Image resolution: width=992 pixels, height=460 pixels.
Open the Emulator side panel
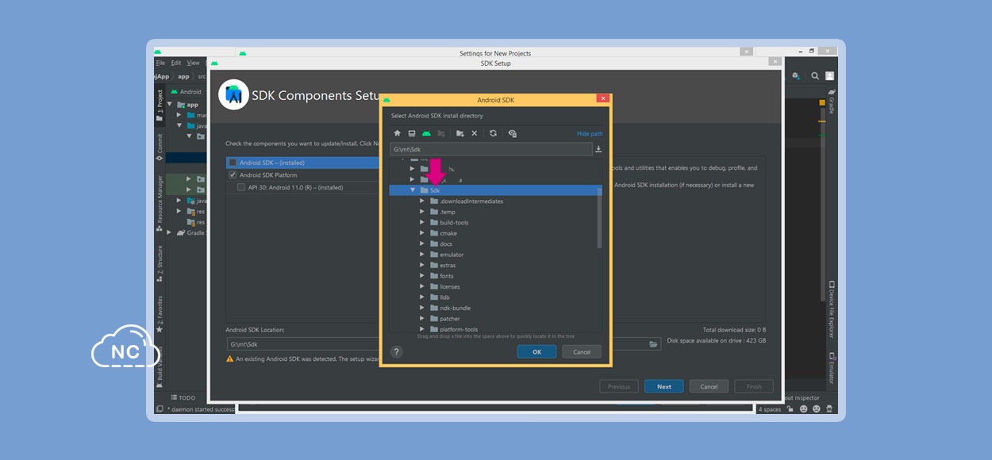(x=831, y=369)
